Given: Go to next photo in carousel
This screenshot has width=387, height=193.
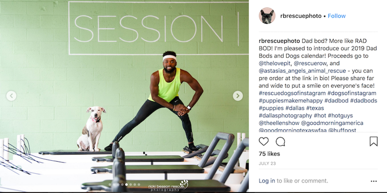Looking at the screenshot, I should (x=238, y=96).
